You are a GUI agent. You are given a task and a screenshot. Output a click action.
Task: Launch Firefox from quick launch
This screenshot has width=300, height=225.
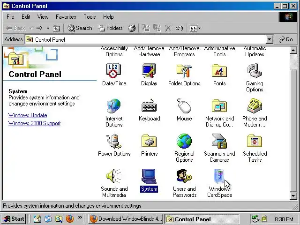[70, 219]
